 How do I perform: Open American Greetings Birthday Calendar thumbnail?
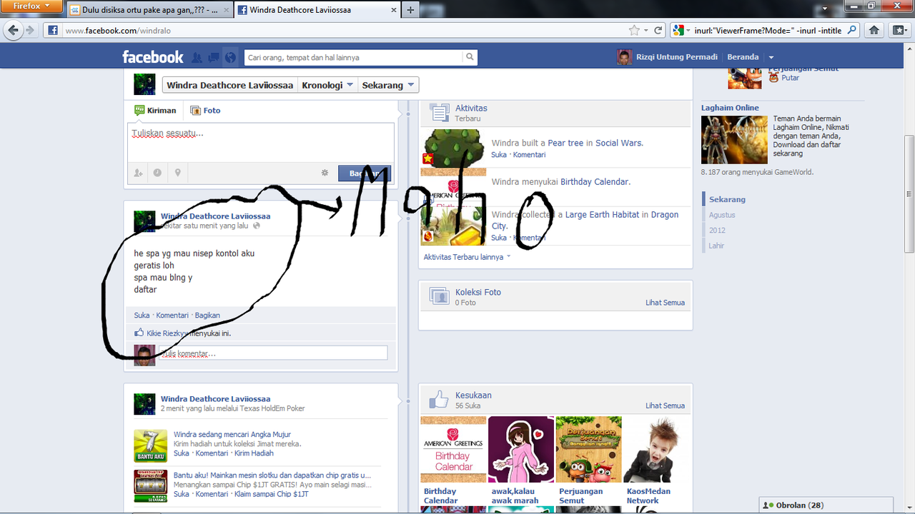coord(453,449)
